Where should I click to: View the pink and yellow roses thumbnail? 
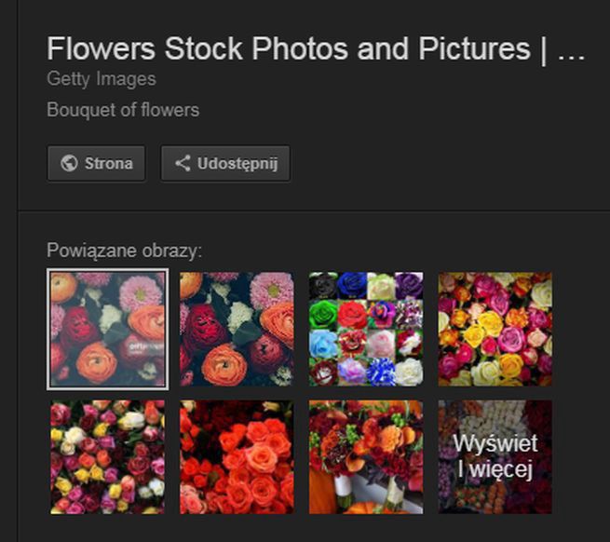[x=495, y=329]
